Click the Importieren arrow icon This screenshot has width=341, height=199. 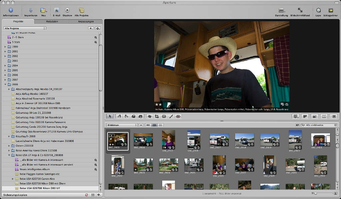[x=31, y=10]
